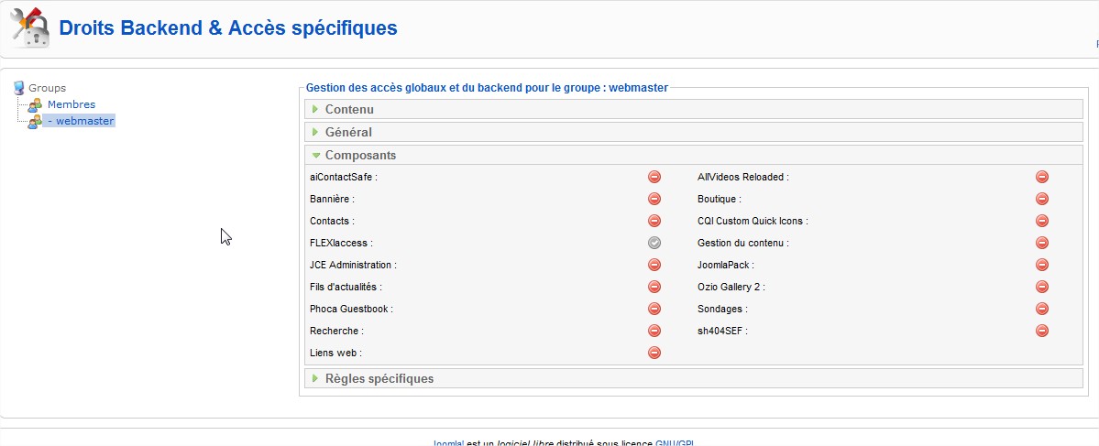The image size is (1099, 446).
Task: Toggle the grey FLEXIaccess status icon
Action: point(654,243)
